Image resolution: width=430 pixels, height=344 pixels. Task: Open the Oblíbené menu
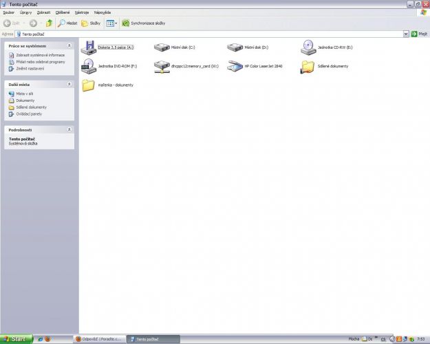(x=63, y=12)
